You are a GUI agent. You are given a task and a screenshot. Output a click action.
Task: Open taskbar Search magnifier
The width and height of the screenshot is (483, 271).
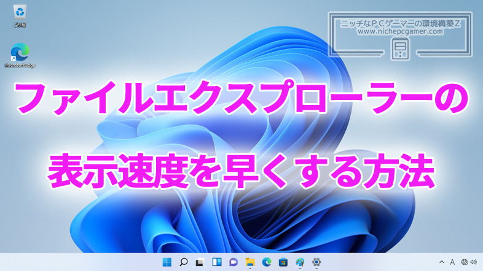click(184, 262)
